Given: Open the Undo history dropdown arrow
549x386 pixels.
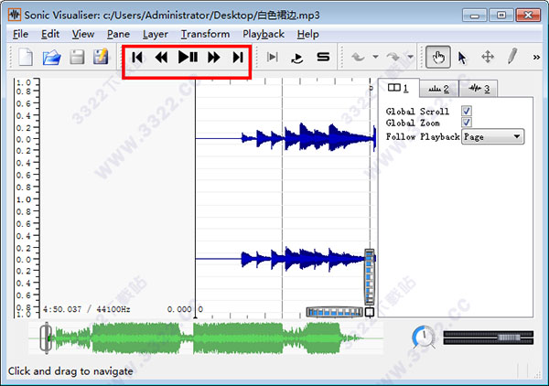Looking at the screenshot, I should pos(375,57).
